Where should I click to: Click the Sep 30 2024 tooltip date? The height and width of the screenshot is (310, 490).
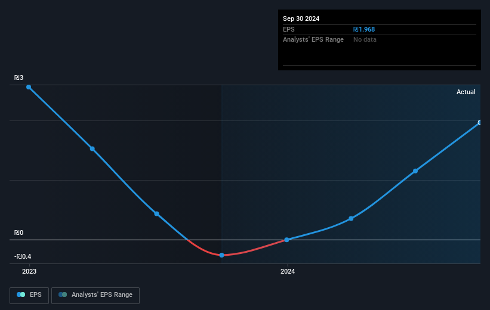pos(301,18)
